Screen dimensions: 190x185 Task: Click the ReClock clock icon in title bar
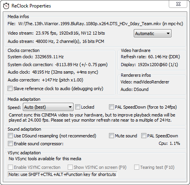click(x=6, y=6)
